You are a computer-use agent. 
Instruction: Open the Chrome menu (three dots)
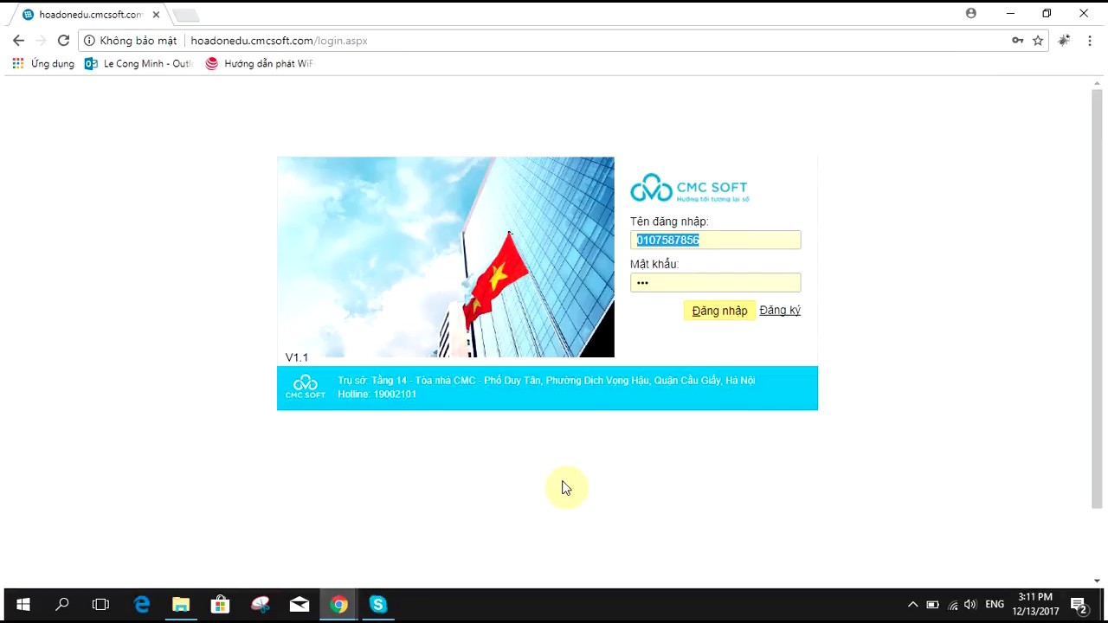coord(1090,41)
